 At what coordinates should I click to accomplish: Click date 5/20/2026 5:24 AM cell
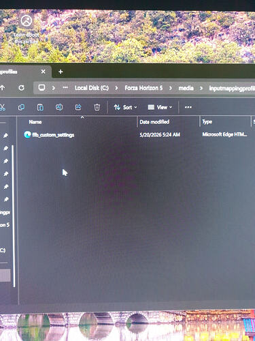coord(160,134)
